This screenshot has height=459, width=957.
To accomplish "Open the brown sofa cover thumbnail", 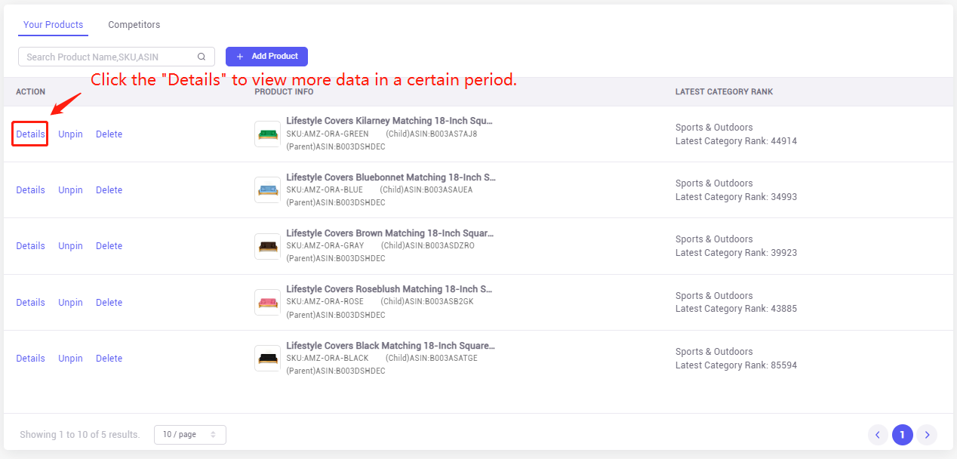I will [268, 246].
